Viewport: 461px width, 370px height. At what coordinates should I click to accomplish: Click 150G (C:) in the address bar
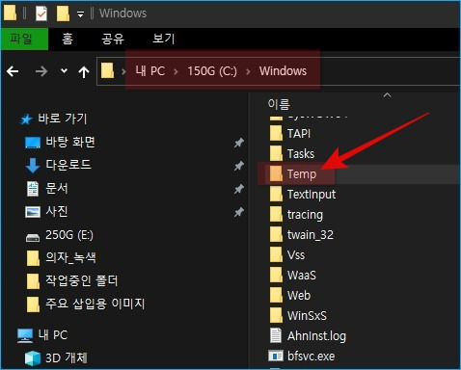click(x=212, y=71)
